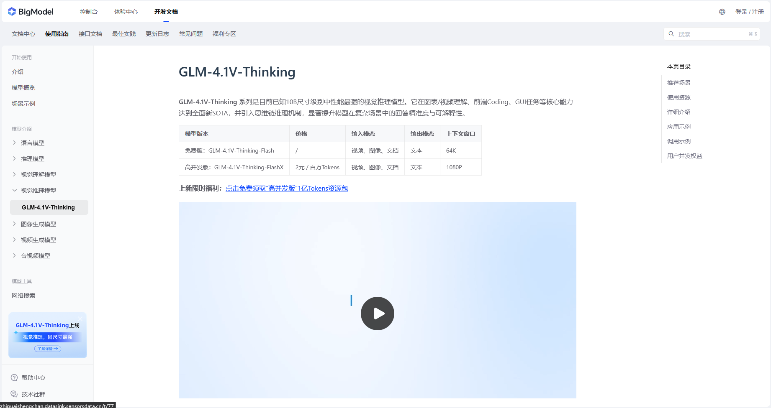The width and height of the screenshot is (771, 408).
Task: Jump to 应用示例 in page contents
Action: tap(679, 127)
